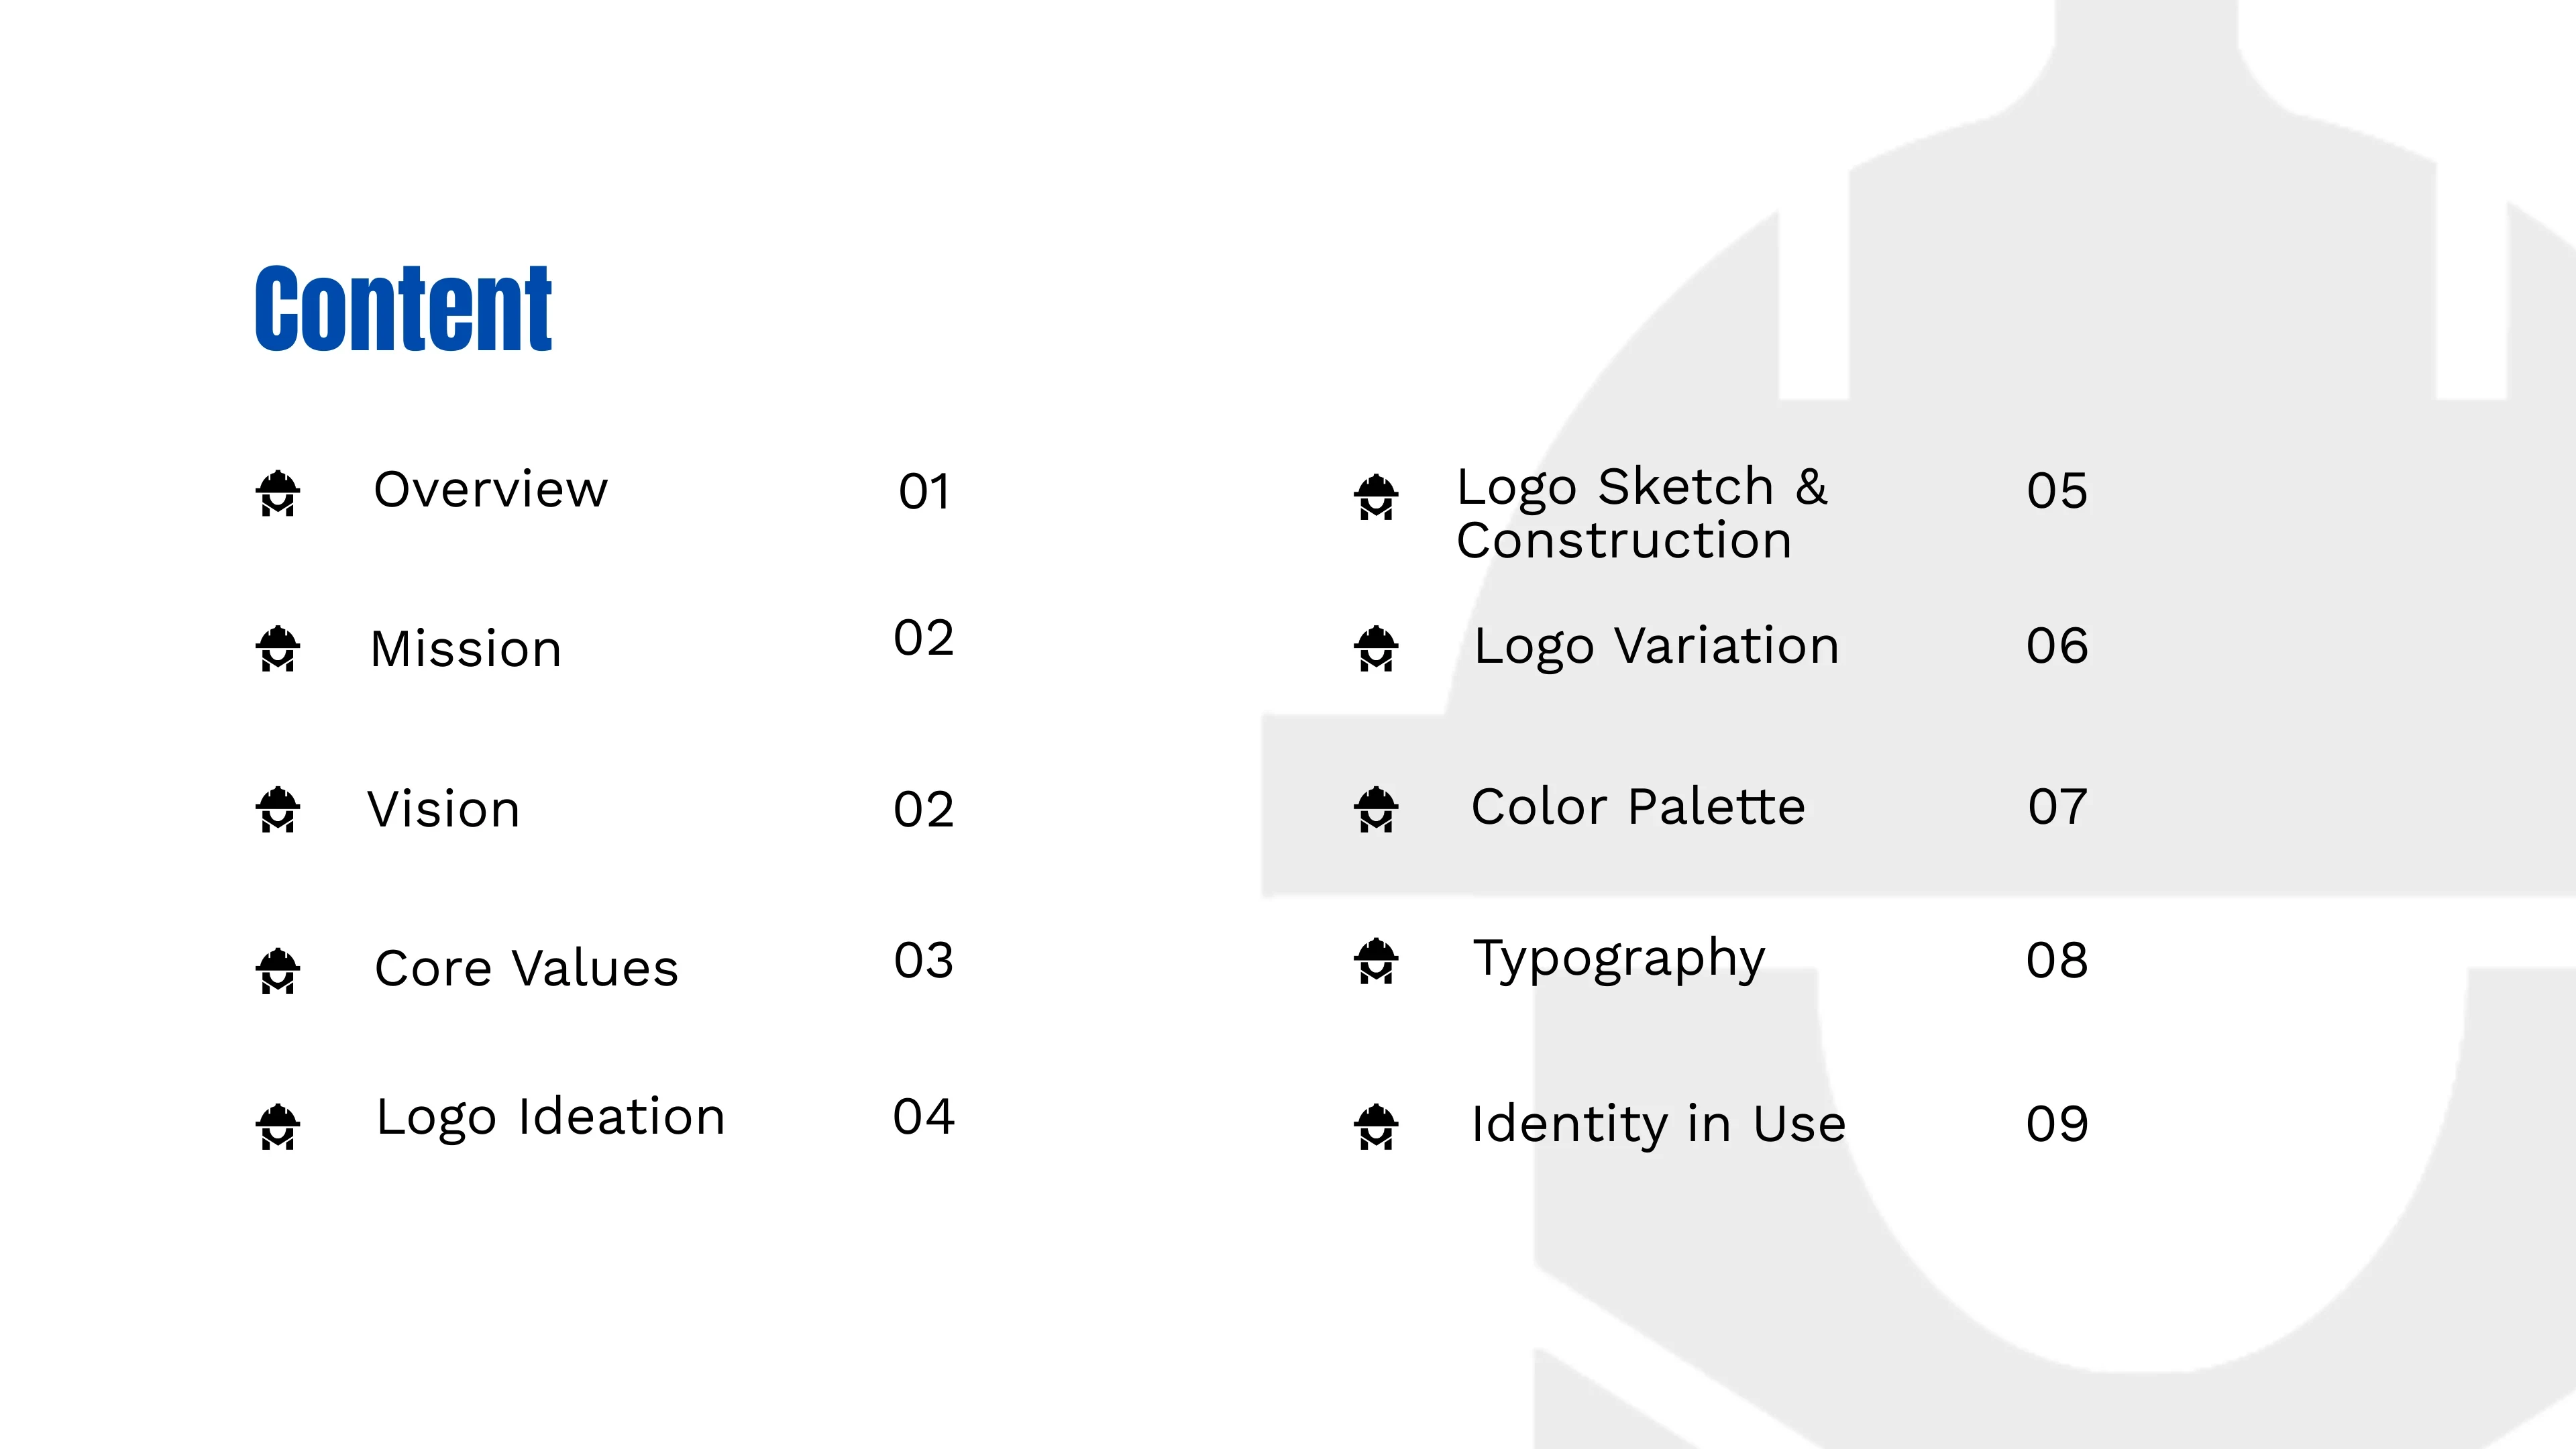This screenshot has height=1449, width=2576.
Task: Click the helmet icon beside Logo Variation
Action: [x=1376, y=649]
